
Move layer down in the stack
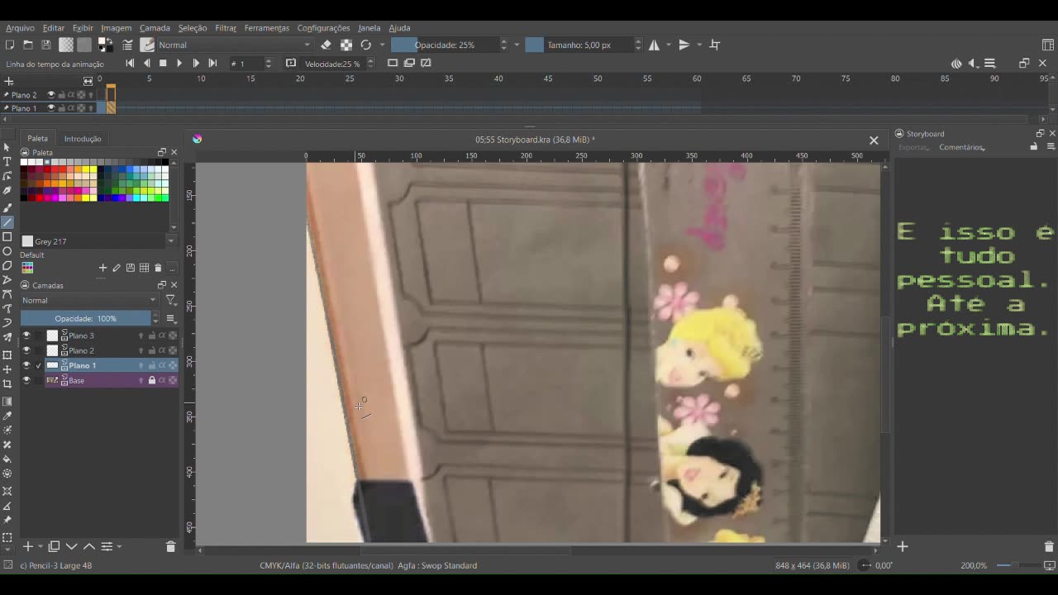72,546
